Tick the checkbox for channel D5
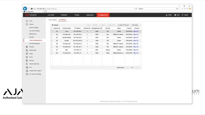The height and width of the screenshot is (115, 205). pyautogui.click(x=52, y=44)
